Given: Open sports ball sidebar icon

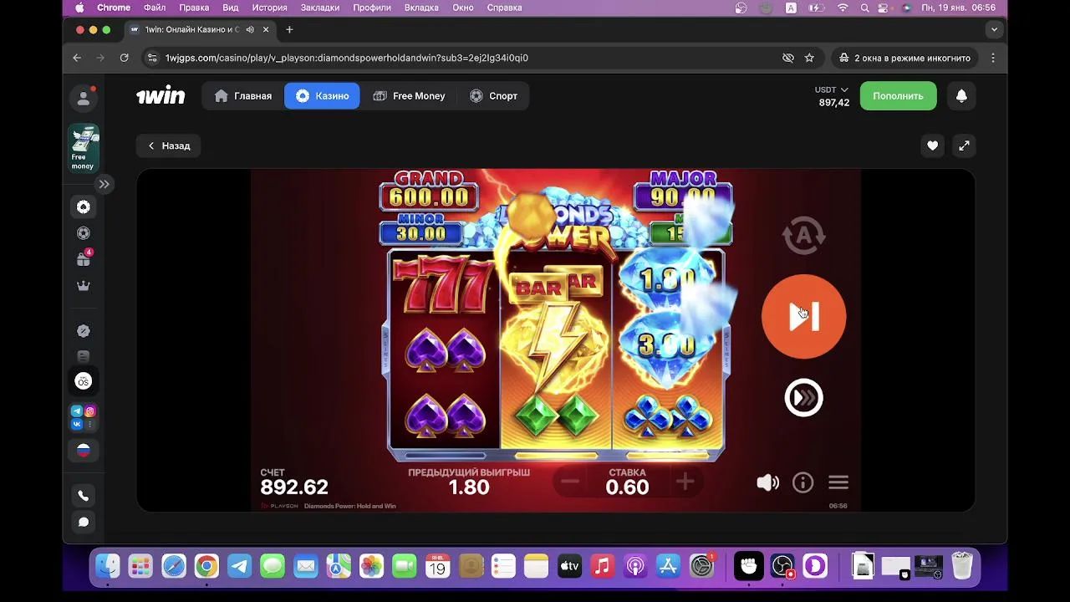Looking at the screenshot, I should click(x=84, y=233).
